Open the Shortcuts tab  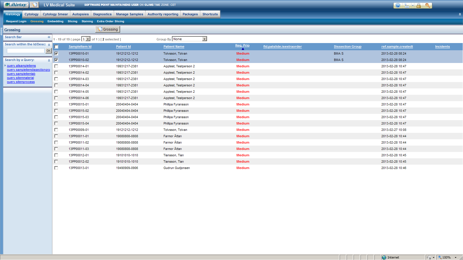coord(210,14)
